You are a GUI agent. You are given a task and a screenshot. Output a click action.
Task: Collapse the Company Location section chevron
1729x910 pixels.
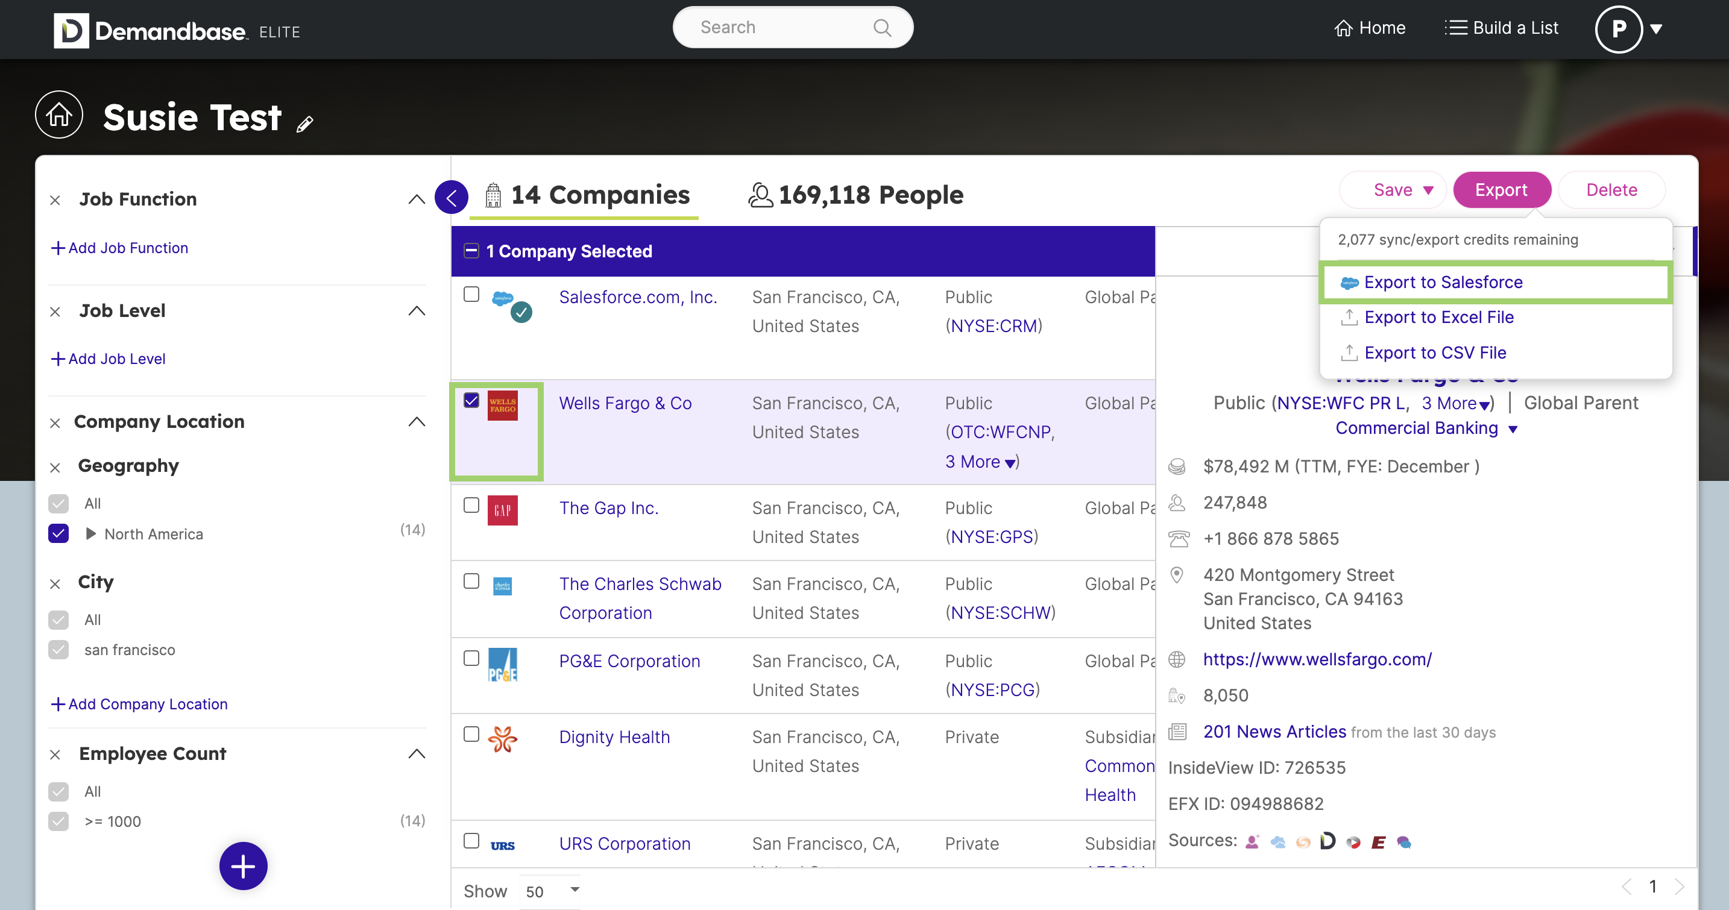point(417,421)
